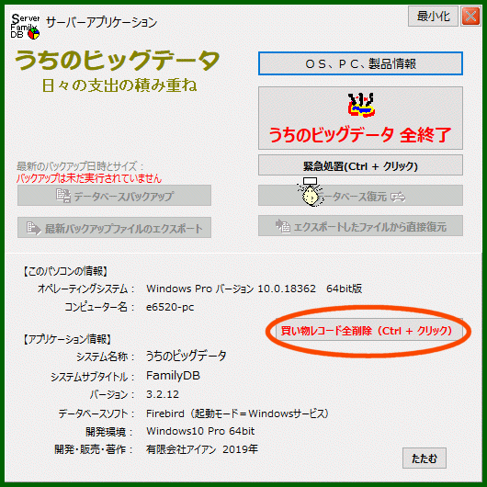
Task: Click the computer name e6520-pc
Action: coord(170,307)
